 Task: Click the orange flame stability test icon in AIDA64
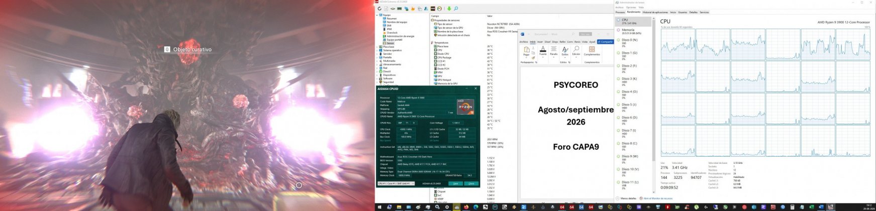tap(413, 9)
